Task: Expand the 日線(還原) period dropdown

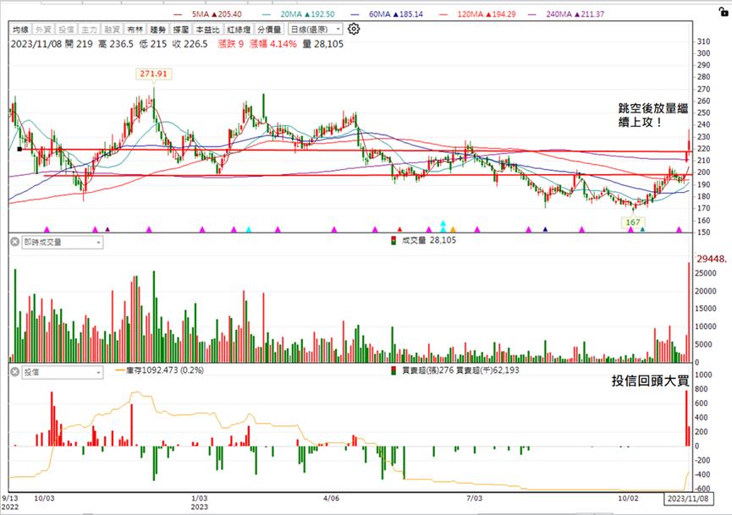Action: coord(316,30)
